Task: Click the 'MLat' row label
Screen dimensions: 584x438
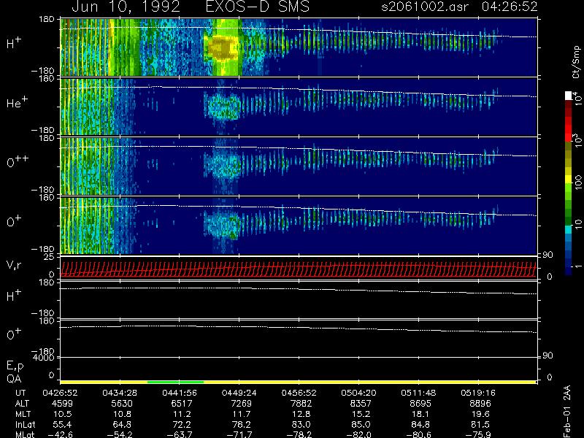Action: click(x=25, y=434)
